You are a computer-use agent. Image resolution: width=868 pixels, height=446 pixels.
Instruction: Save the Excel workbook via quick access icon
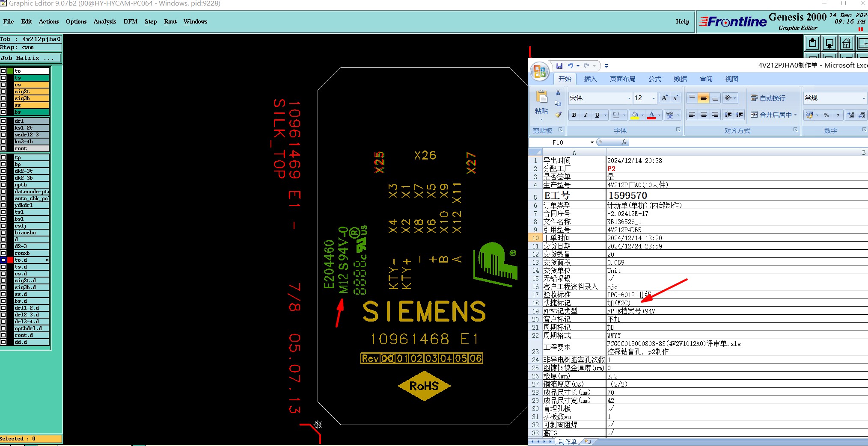pyautogui.click(x=559, y=65)
